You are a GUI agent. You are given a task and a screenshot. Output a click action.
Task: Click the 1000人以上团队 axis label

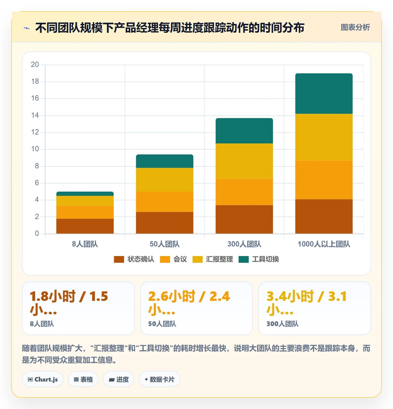coord(324,244)
